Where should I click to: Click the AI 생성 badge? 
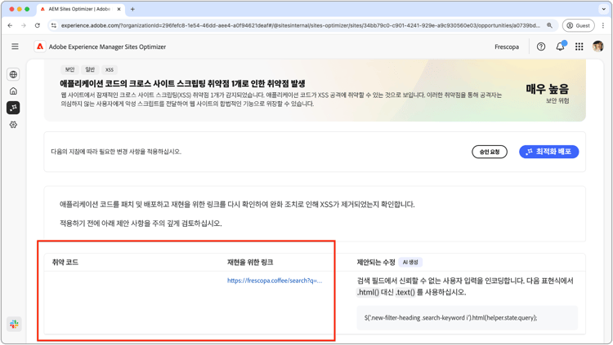coord(410,263)
